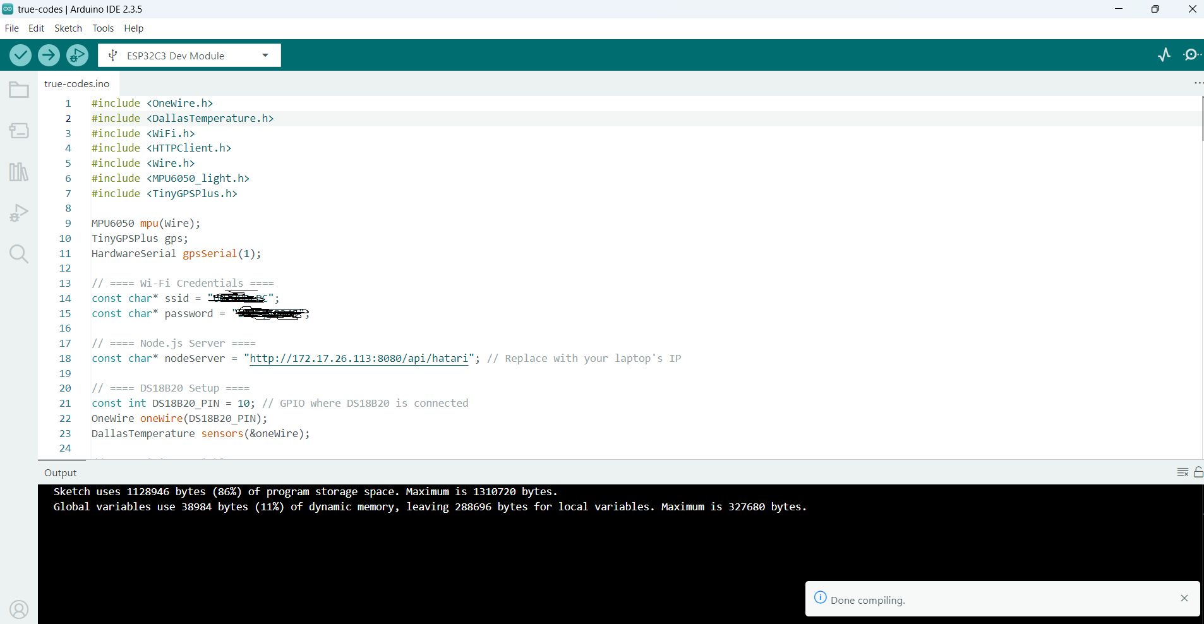The image size is (1204, 624).
Task: Start debugging with the Debug button
Action: click(x=77, y=56)
